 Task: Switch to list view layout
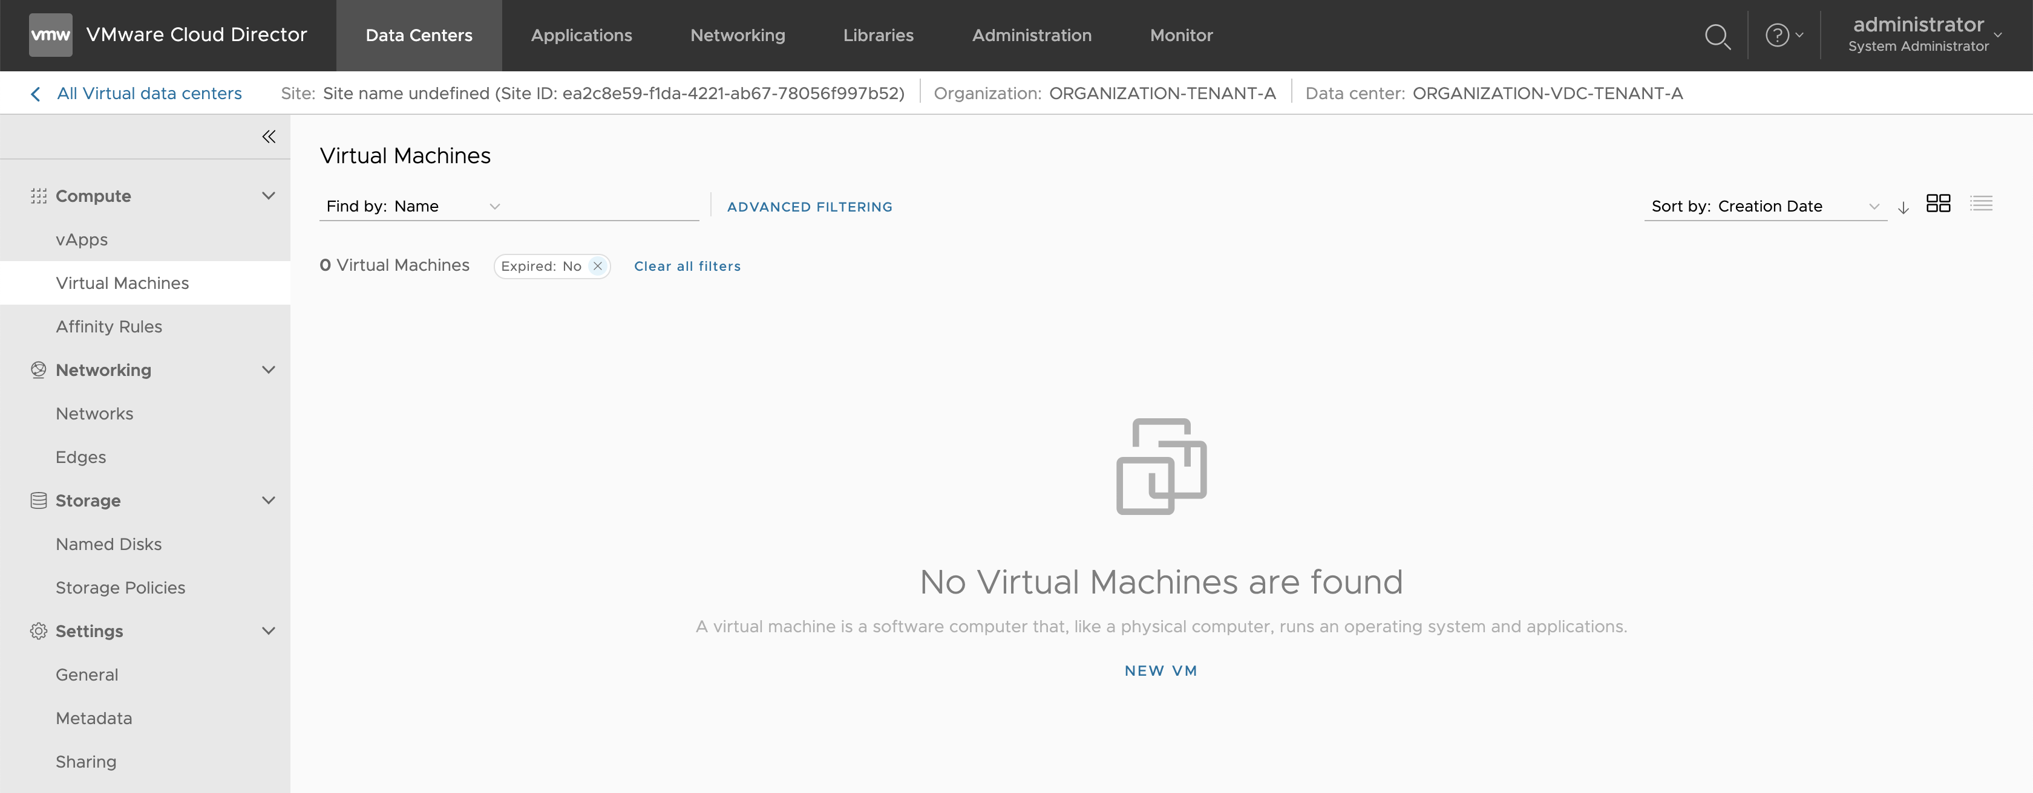(x=1981, y=203)
